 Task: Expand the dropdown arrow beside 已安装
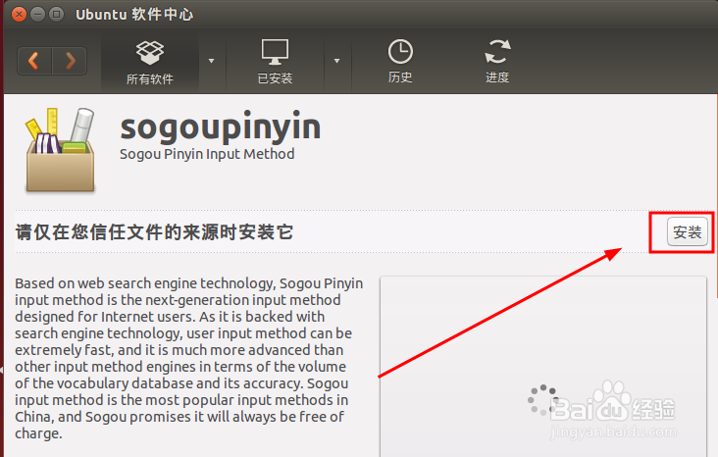tap(337, 61)
